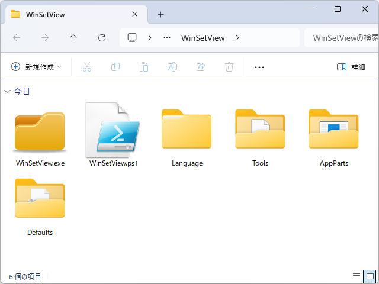Go back with the left arrow
The height and width of the screenshot is (284, 379).
17,38
